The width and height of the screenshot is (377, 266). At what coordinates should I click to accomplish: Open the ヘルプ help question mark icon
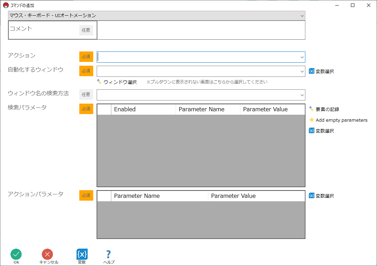click(109, 255)
